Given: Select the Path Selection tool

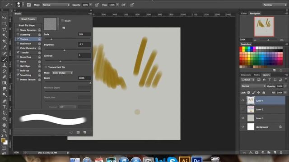Looking at the screenshot, I should (x=4, y=113).
